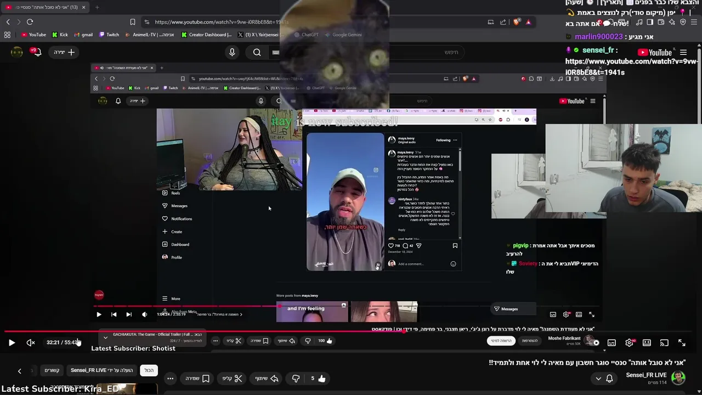Open Instagram Notifications in sidebar
This screenshot has width=702, height=395.
coord(177,219)
